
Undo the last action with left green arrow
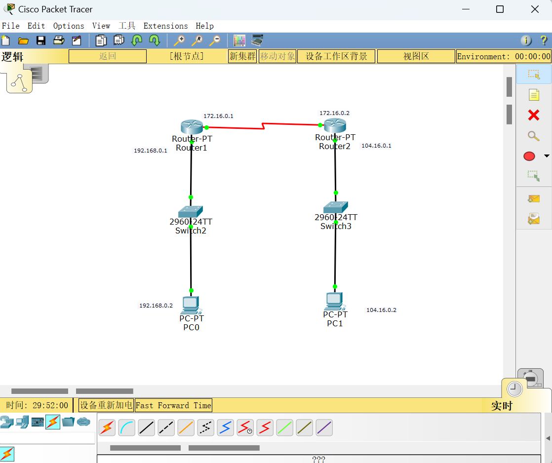point(137,40)
